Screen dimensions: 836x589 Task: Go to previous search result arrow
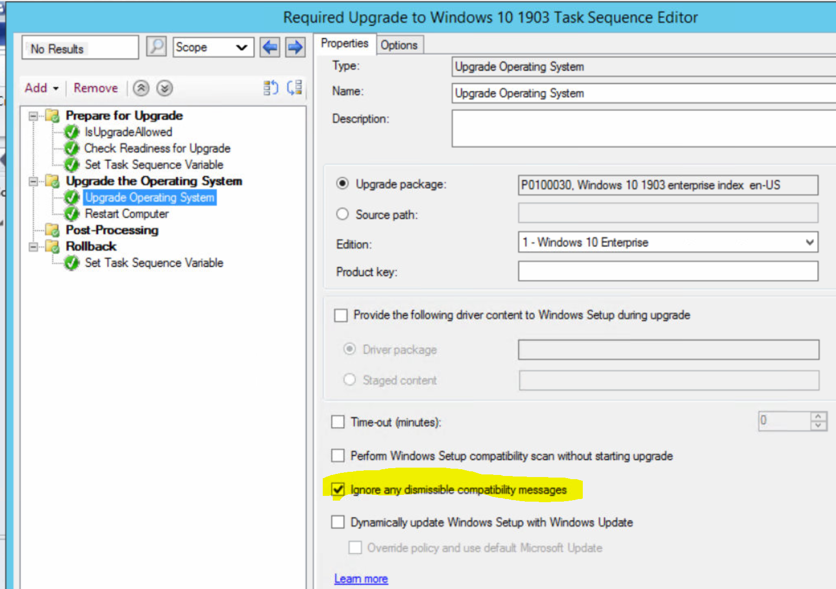point(270,48)
